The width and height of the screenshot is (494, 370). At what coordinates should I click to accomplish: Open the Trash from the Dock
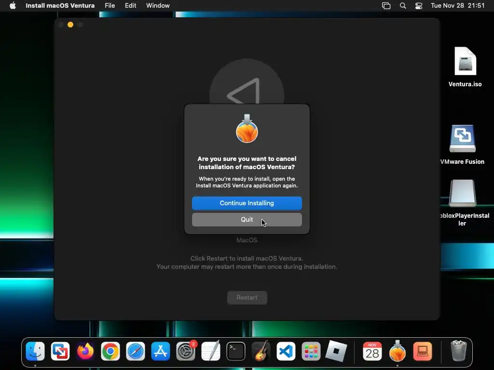pos(459,351)
